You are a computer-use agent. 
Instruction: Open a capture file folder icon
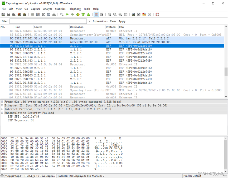32,14
